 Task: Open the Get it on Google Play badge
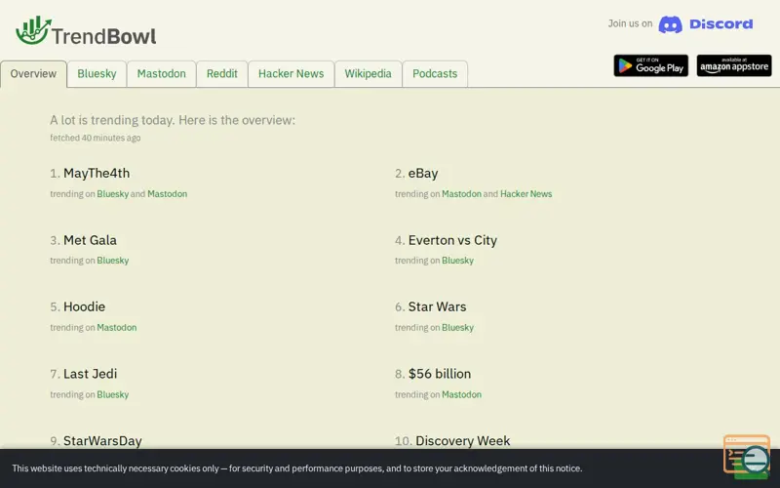click(650, 65)
